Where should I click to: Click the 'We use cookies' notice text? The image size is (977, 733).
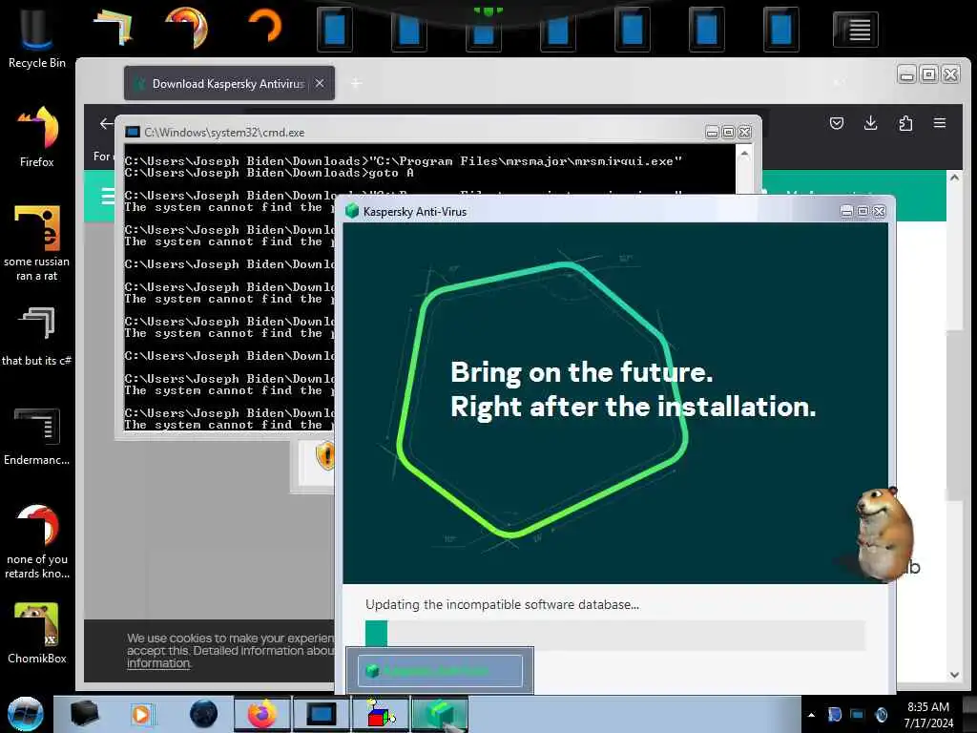click(x=231, y=651)
